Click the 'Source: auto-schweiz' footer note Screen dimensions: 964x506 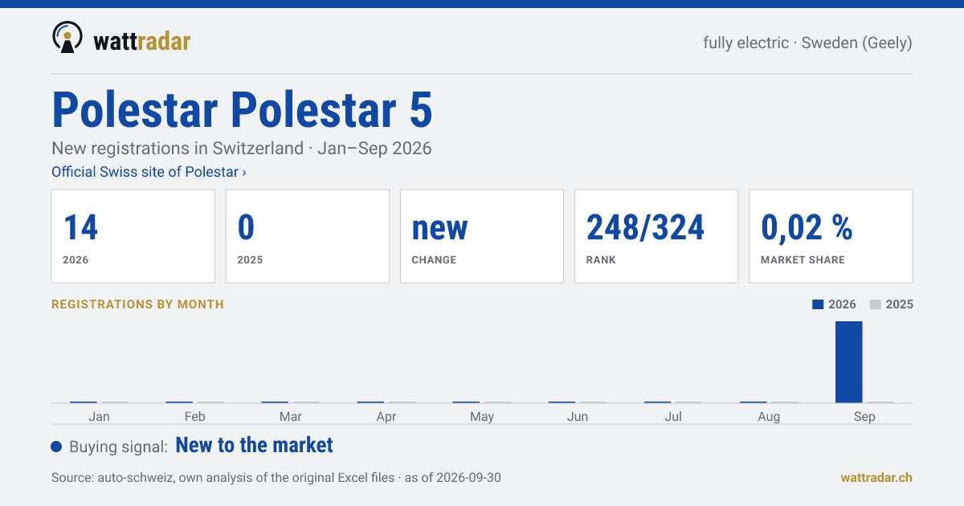(x=276, y=477)
